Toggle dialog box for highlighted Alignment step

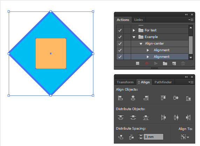(127, 57)
